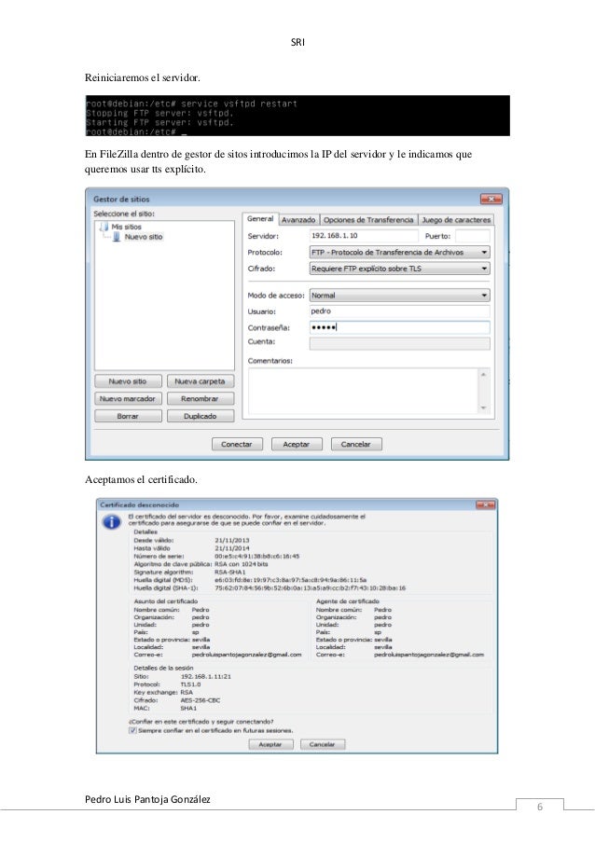Click the 21/11/2014 valid-until date
This screenshot has width=595, height=842.
tap(232, 548)
